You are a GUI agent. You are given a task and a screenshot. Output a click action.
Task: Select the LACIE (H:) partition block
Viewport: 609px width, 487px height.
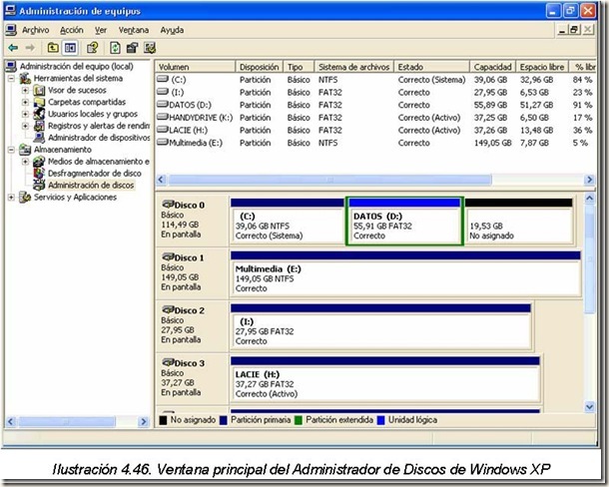pos(385,380)
